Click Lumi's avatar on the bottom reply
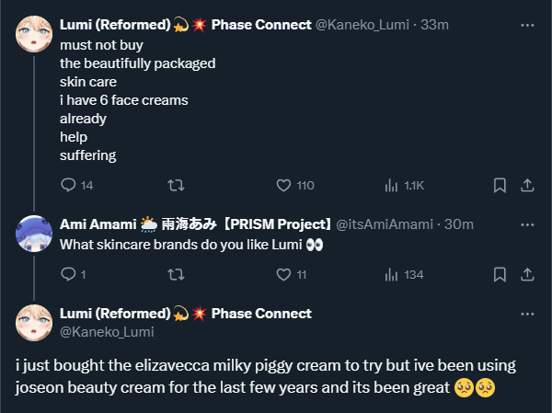The image size is (552, 413). (x=34, y=322)
